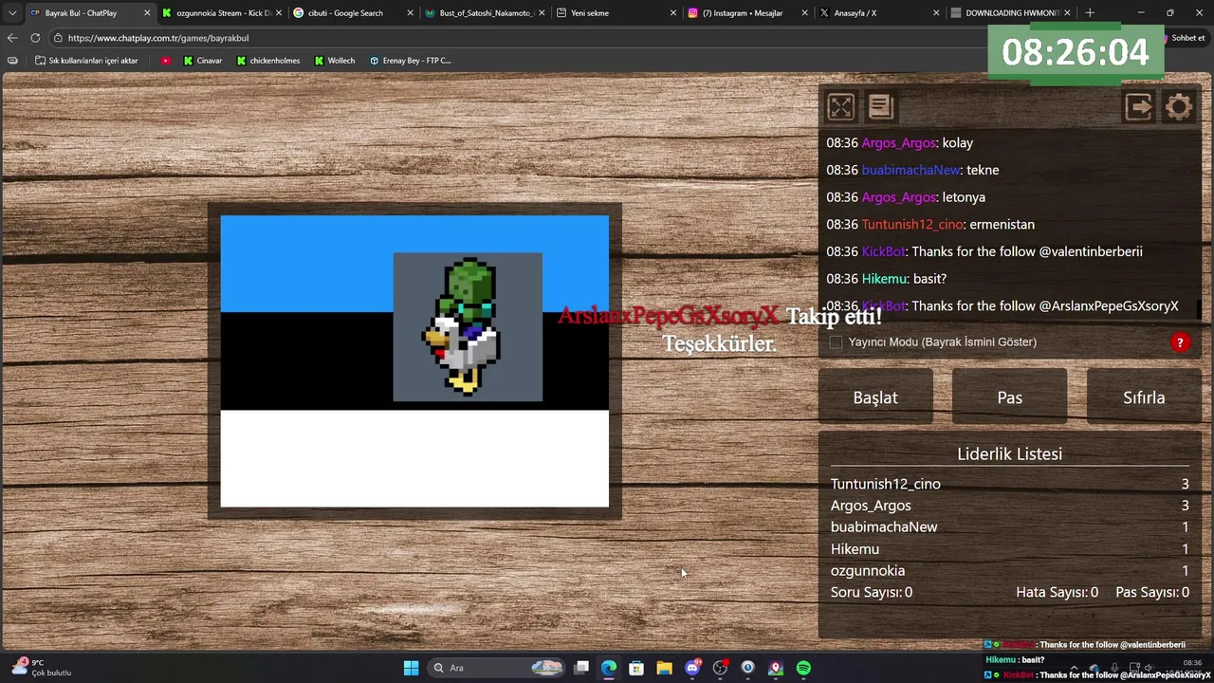
Task: Close the cibuti - Google Search tab
Action: click(x=410, y=13)
